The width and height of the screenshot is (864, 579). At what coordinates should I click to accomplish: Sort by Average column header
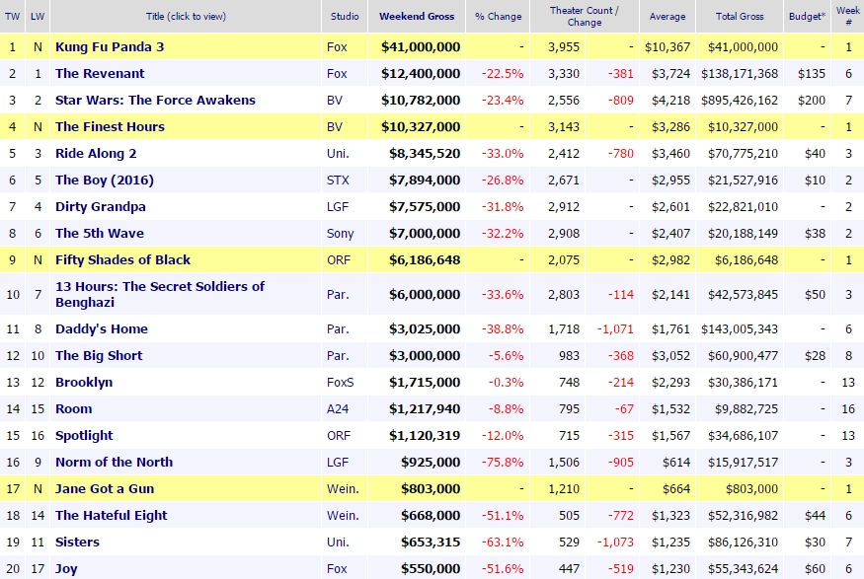coord(668,16)
